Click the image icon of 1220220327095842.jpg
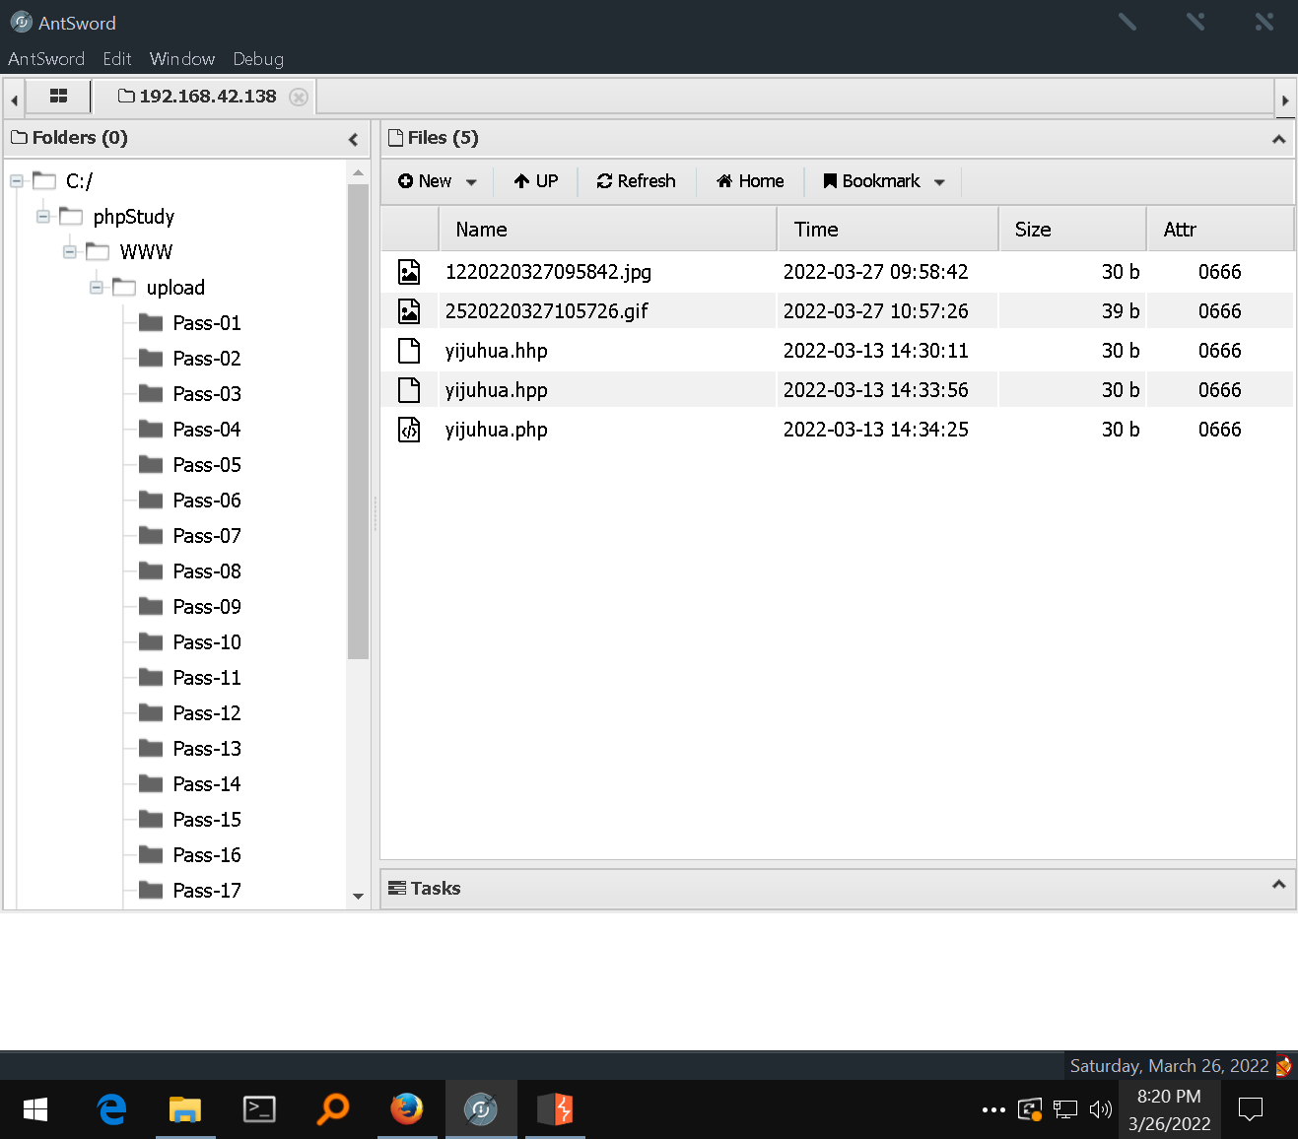Viewport: 1298px width, 1139px height. click(x=409, y=272)
